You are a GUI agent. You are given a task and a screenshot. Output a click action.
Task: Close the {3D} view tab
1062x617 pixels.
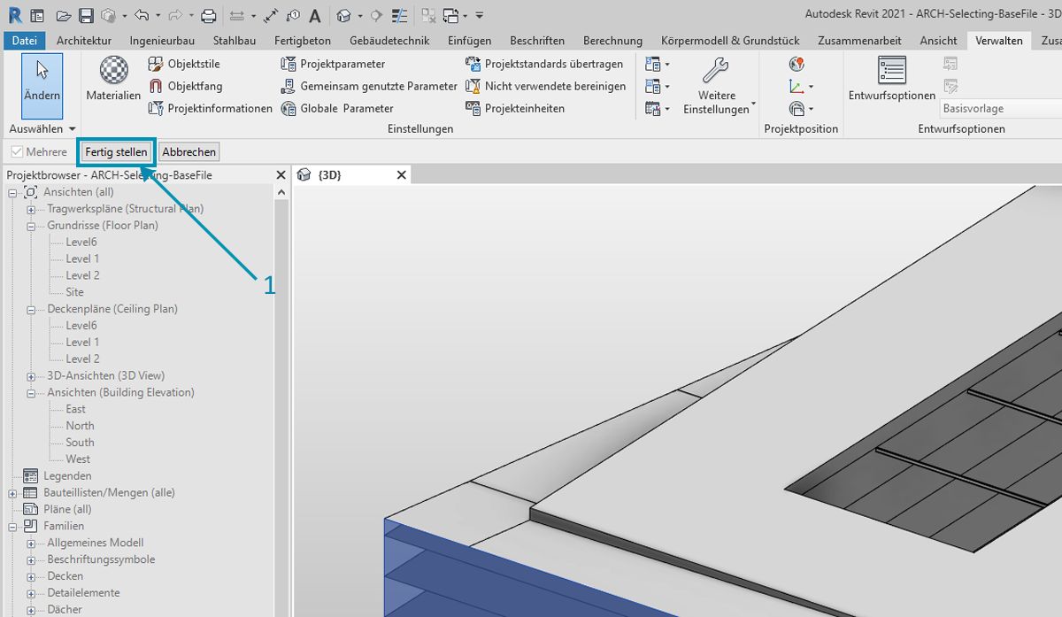tap(401, 175)
